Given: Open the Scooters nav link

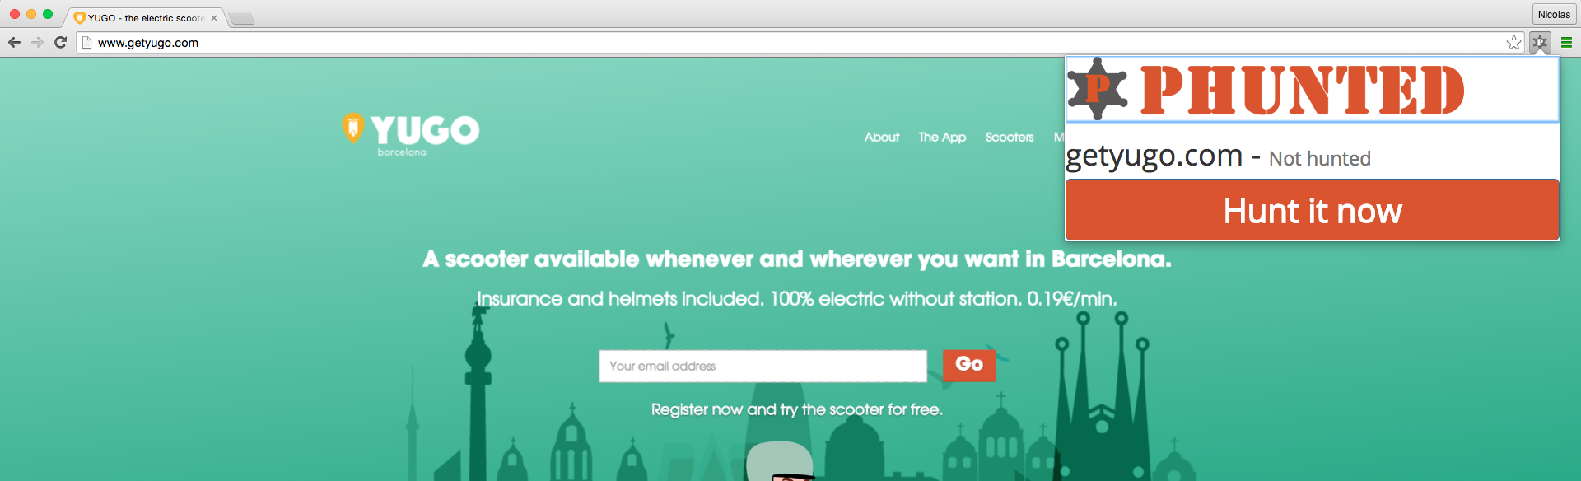Looking at the screenshot, I should tap(1010, 137).
